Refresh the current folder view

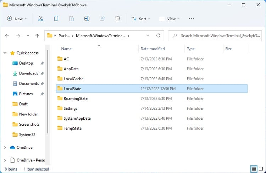158,35
